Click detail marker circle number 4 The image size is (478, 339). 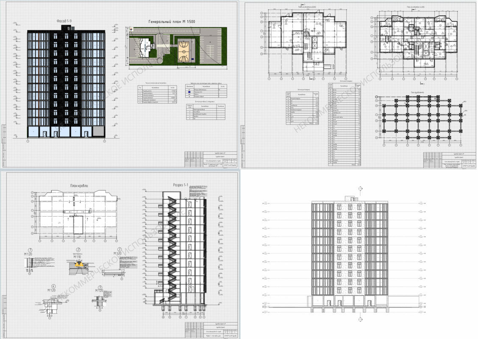tap(53, 286)
